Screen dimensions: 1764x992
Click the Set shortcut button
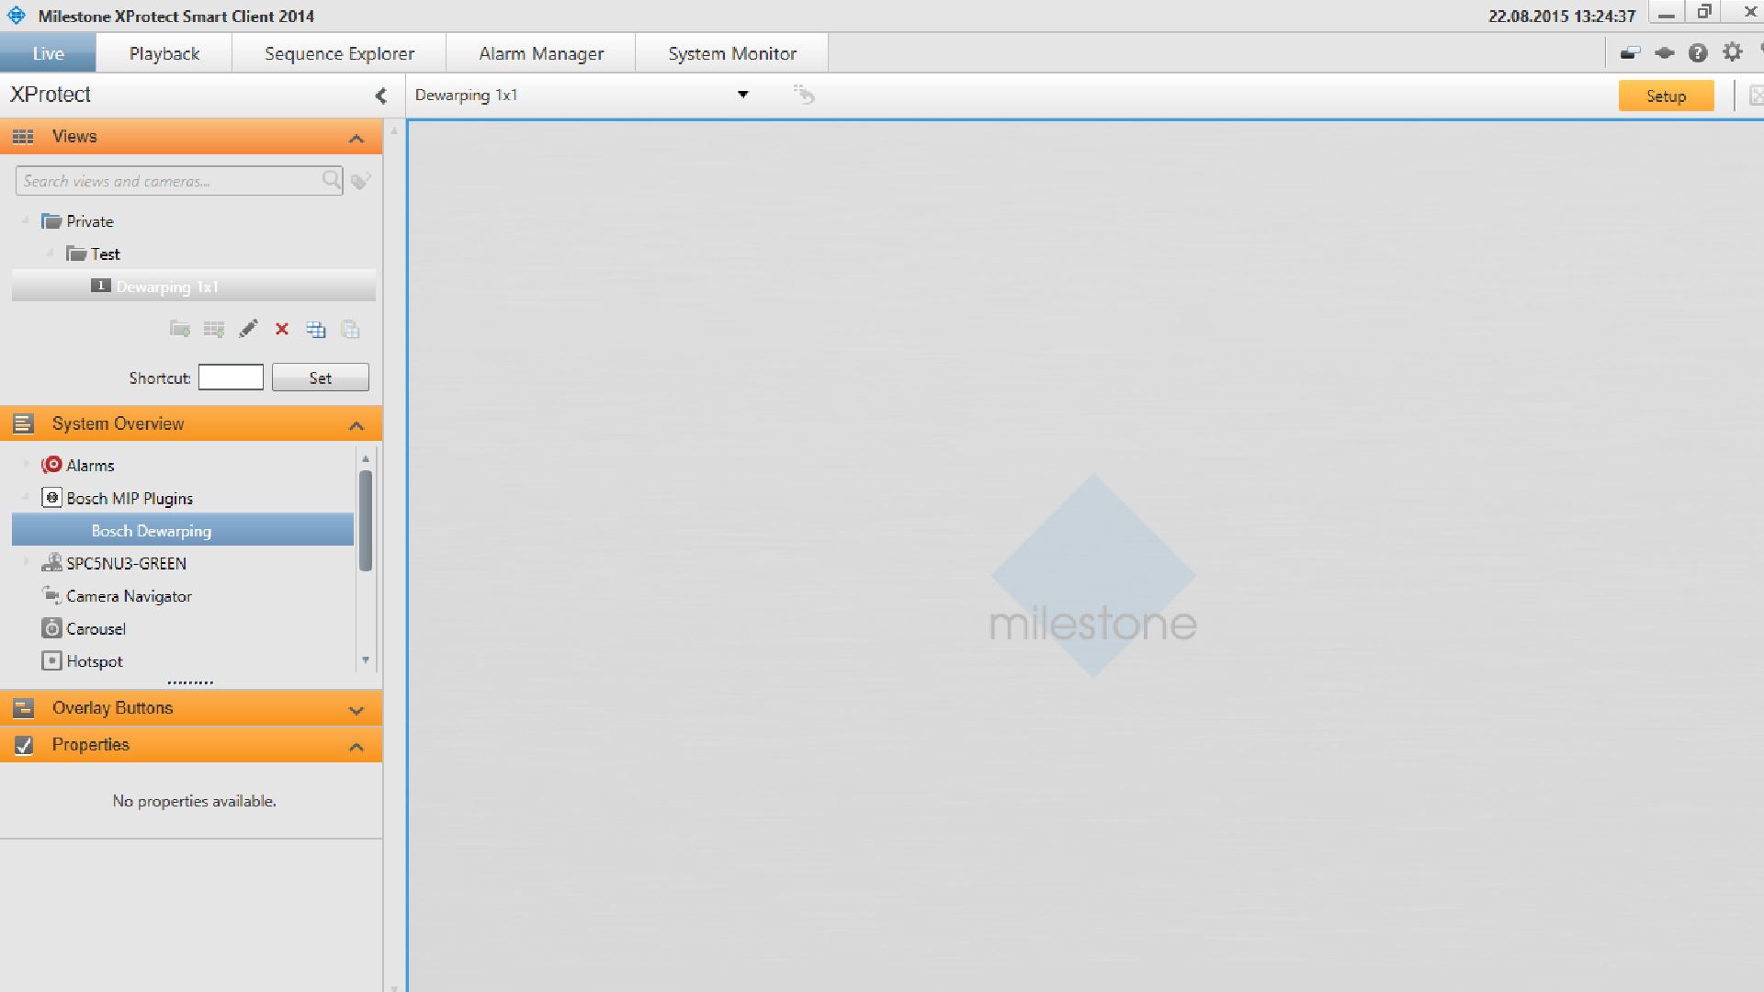click(320, 378)
